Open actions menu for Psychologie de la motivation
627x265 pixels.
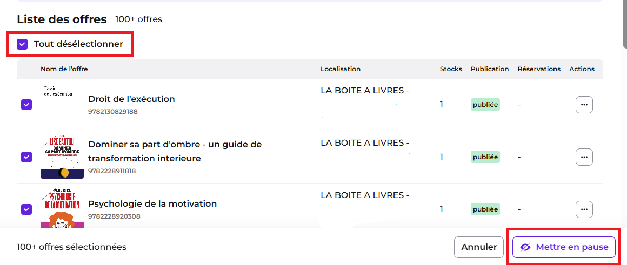tap(584, 209)
